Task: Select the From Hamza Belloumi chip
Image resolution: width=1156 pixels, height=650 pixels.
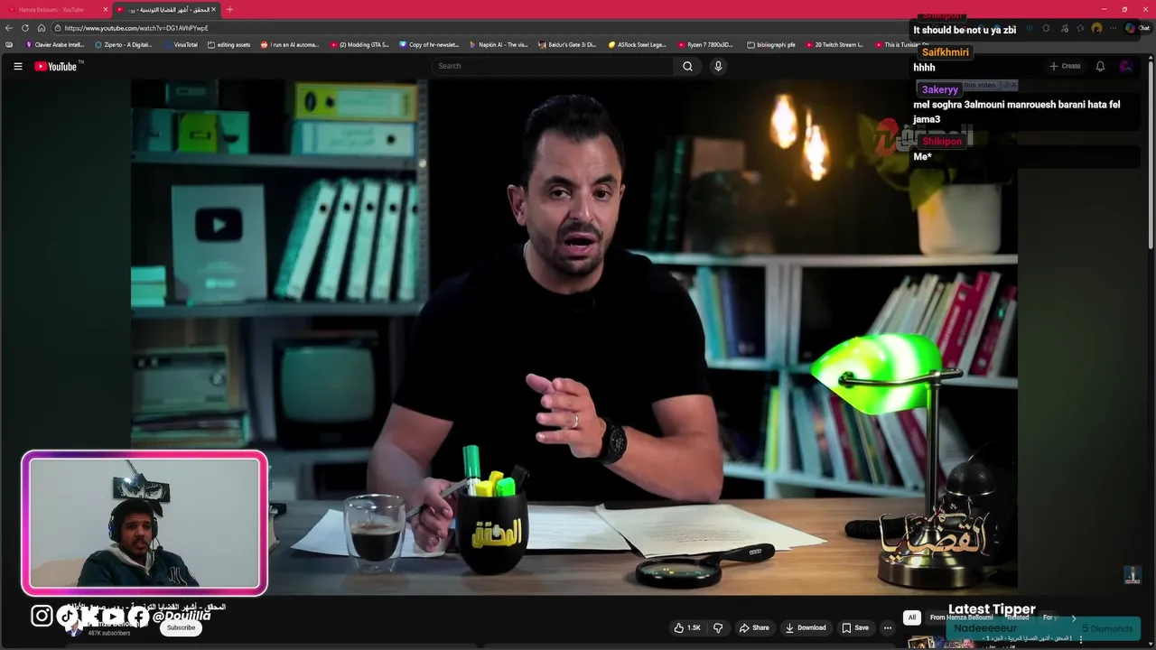Action: tap(961, 617)
